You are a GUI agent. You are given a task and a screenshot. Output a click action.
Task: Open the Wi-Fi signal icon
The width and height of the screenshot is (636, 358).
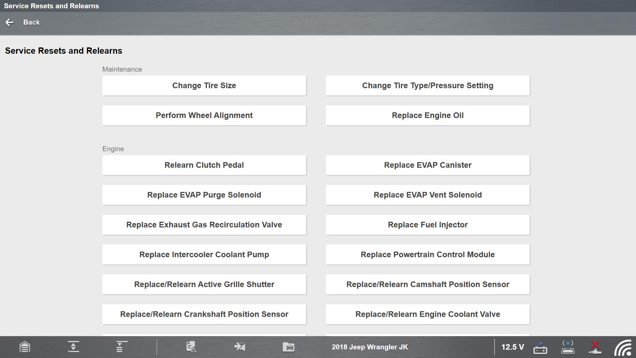pyautogui.click(x=623, y=348)
